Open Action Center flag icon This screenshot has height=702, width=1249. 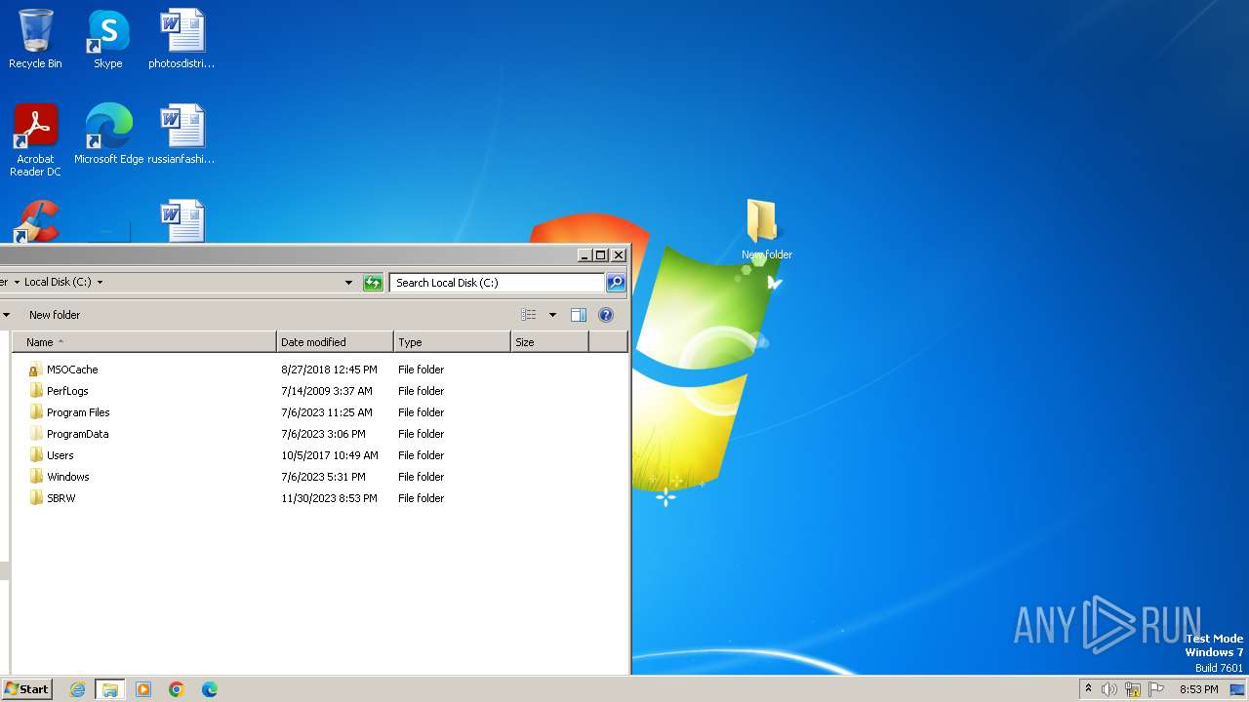point(1156,689)
